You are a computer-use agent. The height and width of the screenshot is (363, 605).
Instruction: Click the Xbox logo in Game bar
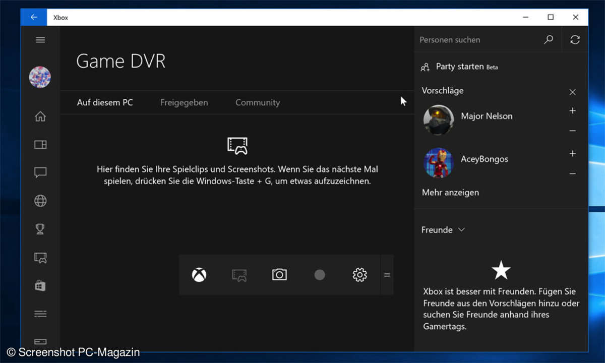coord(199,275)
